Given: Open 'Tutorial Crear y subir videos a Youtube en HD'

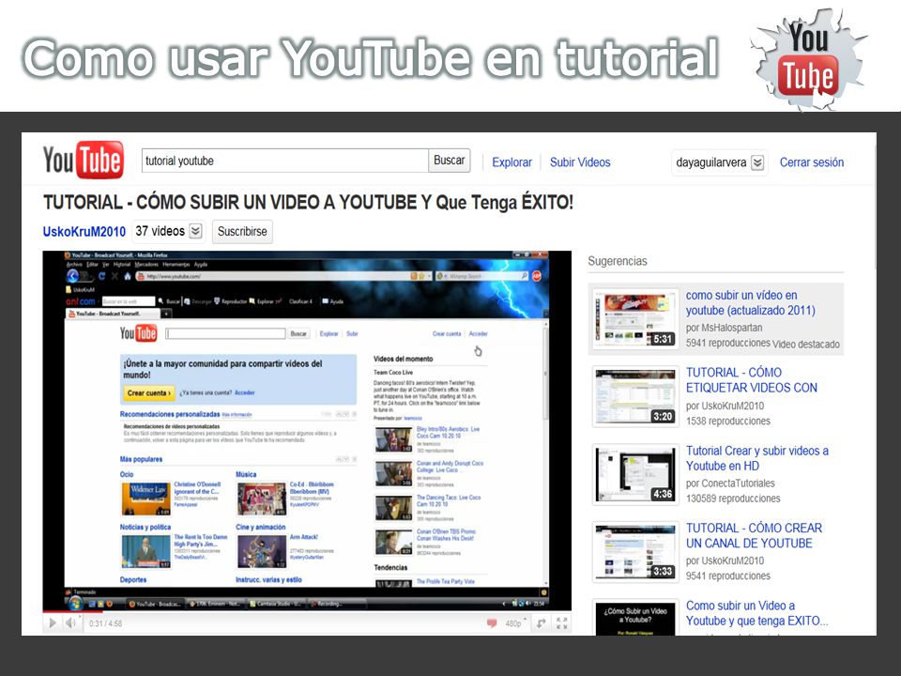Looking at the screenshot, I should point(757,458).
